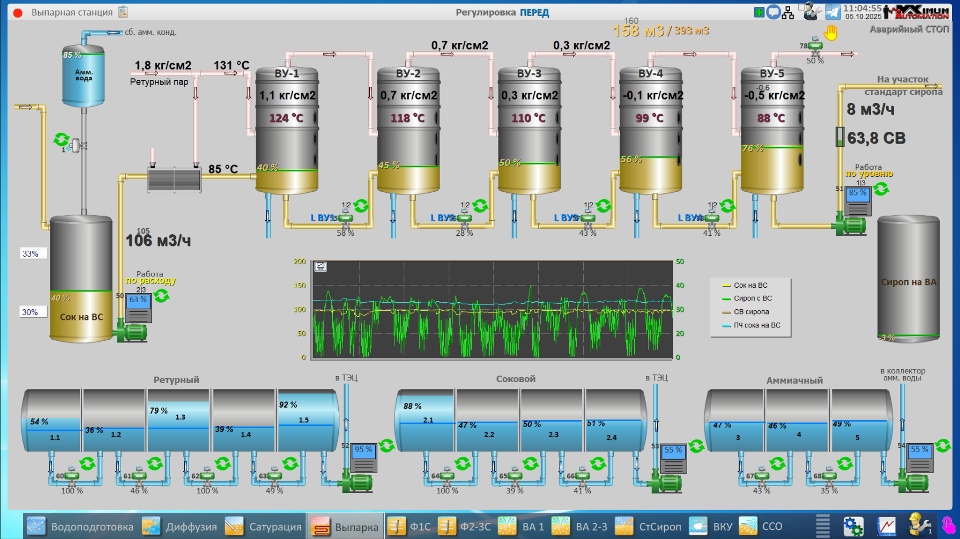Open settings with the blue-green gears icon
Image resolution: width=960 pixels, height=539 pixels.
[x=853, y=526]
